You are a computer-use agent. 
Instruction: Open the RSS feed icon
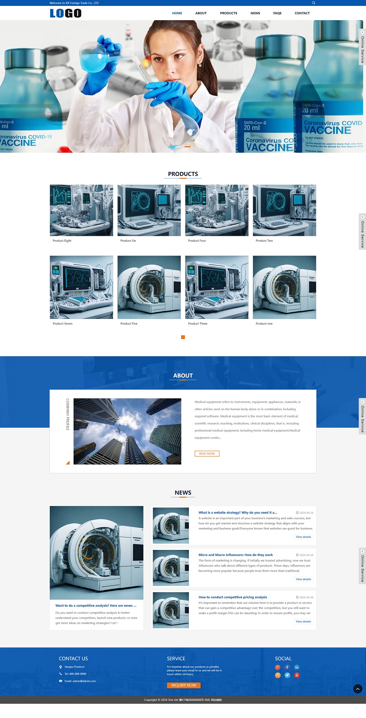[278, 675]
